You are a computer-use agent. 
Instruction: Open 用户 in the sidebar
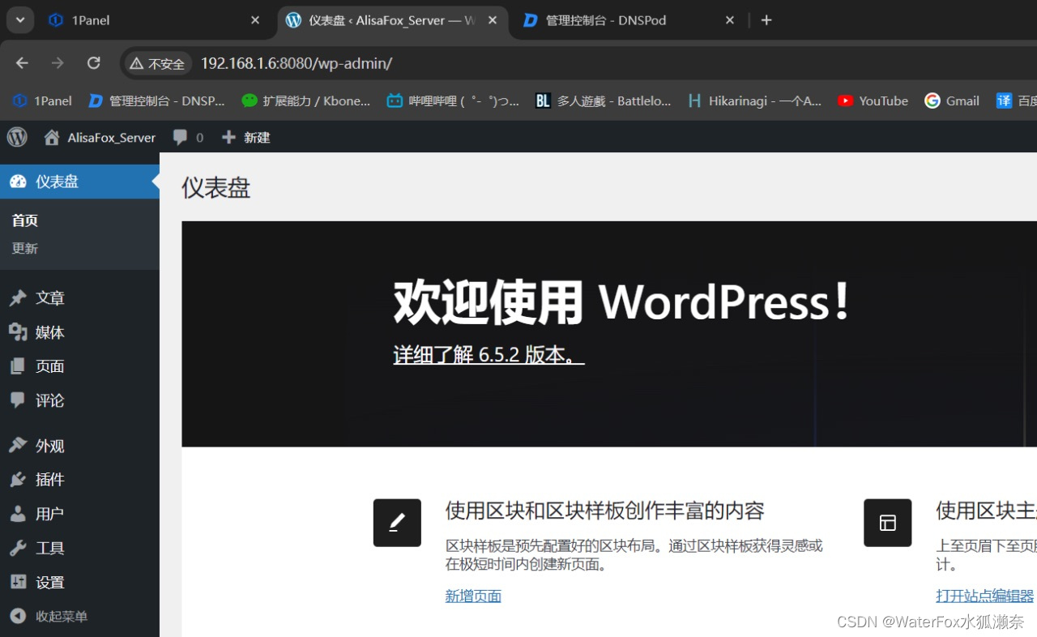[79, 514]
